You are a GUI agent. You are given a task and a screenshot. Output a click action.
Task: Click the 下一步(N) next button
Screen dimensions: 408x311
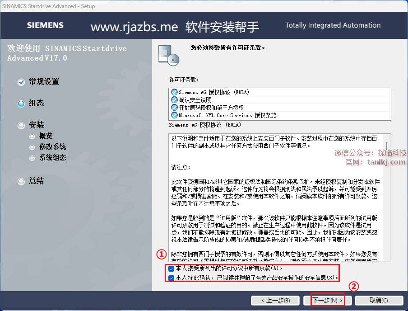tap(328, 300)
